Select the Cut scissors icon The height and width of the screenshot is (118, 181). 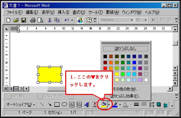tap(50, 20)
